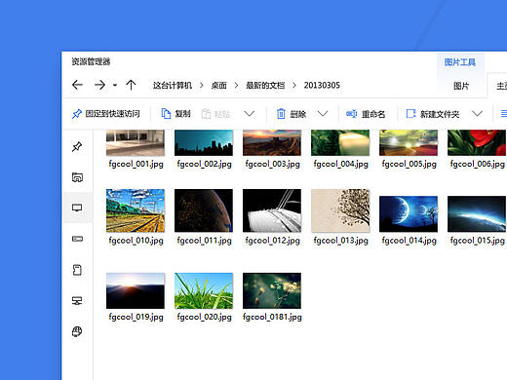This screenshot has height=380, width=507.
Task: Select the fgcool_004.jpg green thumbnail
Action: click(x=340, y=142)
